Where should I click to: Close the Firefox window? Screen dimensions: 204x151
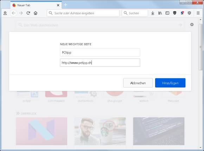198,2
